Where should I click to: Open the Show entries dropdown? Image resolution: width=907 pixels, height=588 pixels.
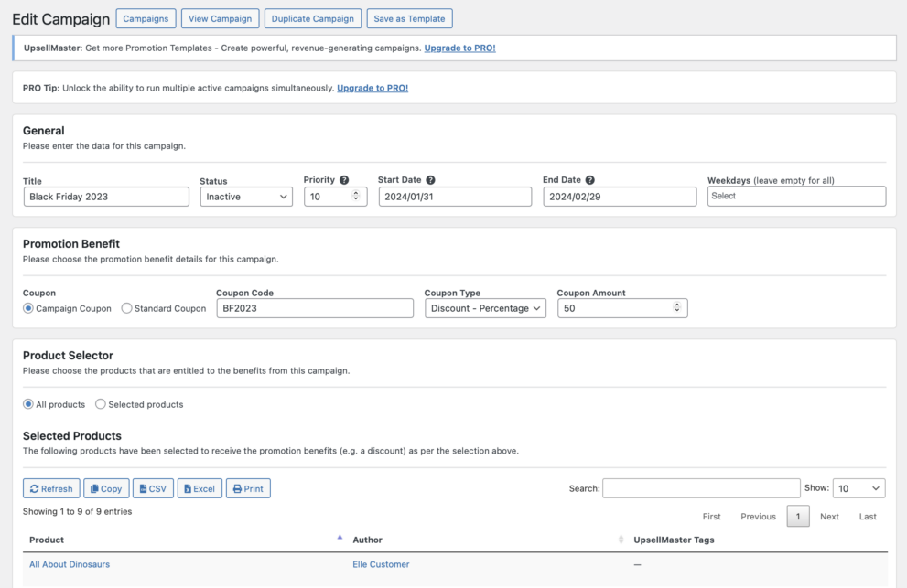tap(858, 487)
